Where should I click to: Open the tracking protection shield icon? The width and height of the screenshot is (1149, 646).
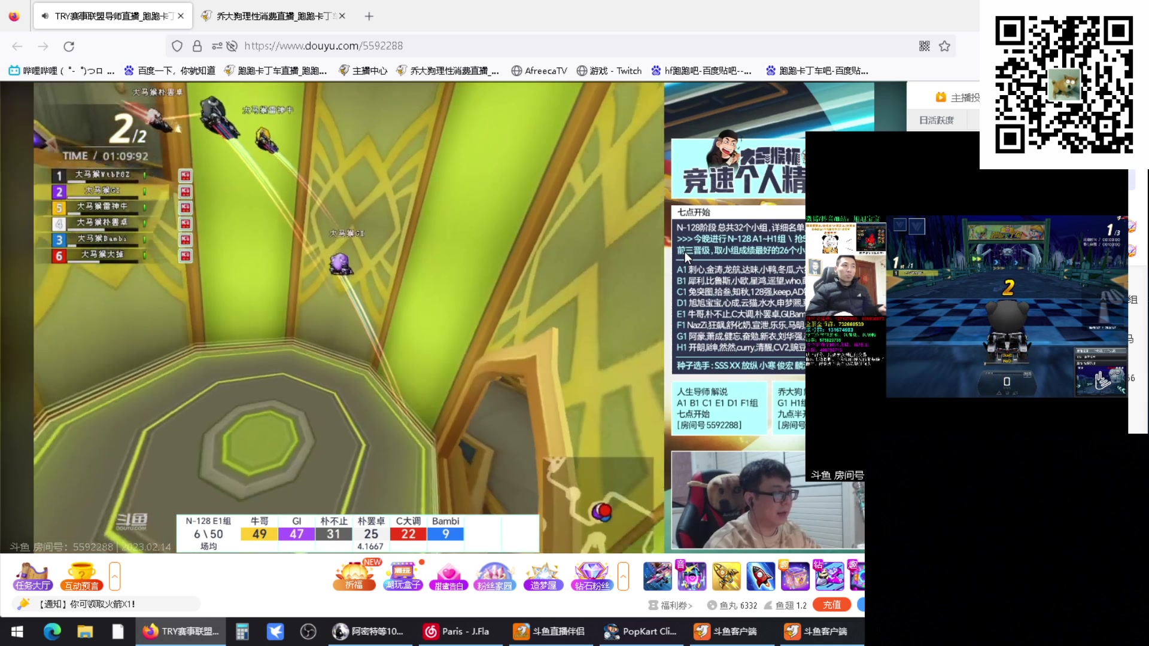(177, 46)
